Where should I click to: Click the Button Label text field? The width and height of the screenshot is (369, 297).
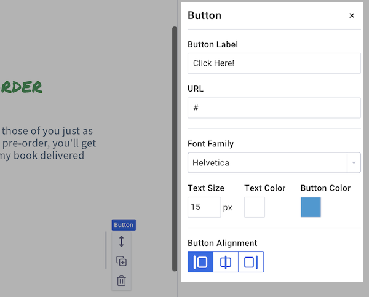click(274, 63)
